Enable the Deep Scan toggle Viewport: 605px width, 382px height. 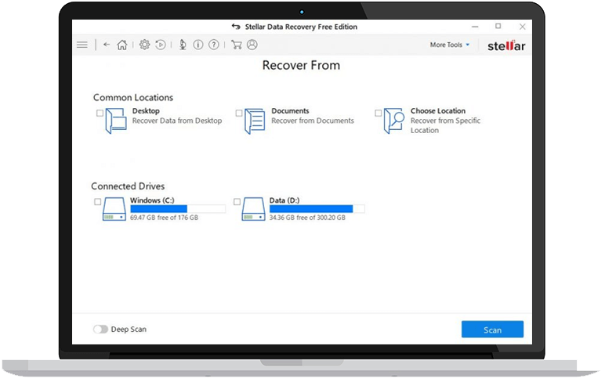click(101, 330)
